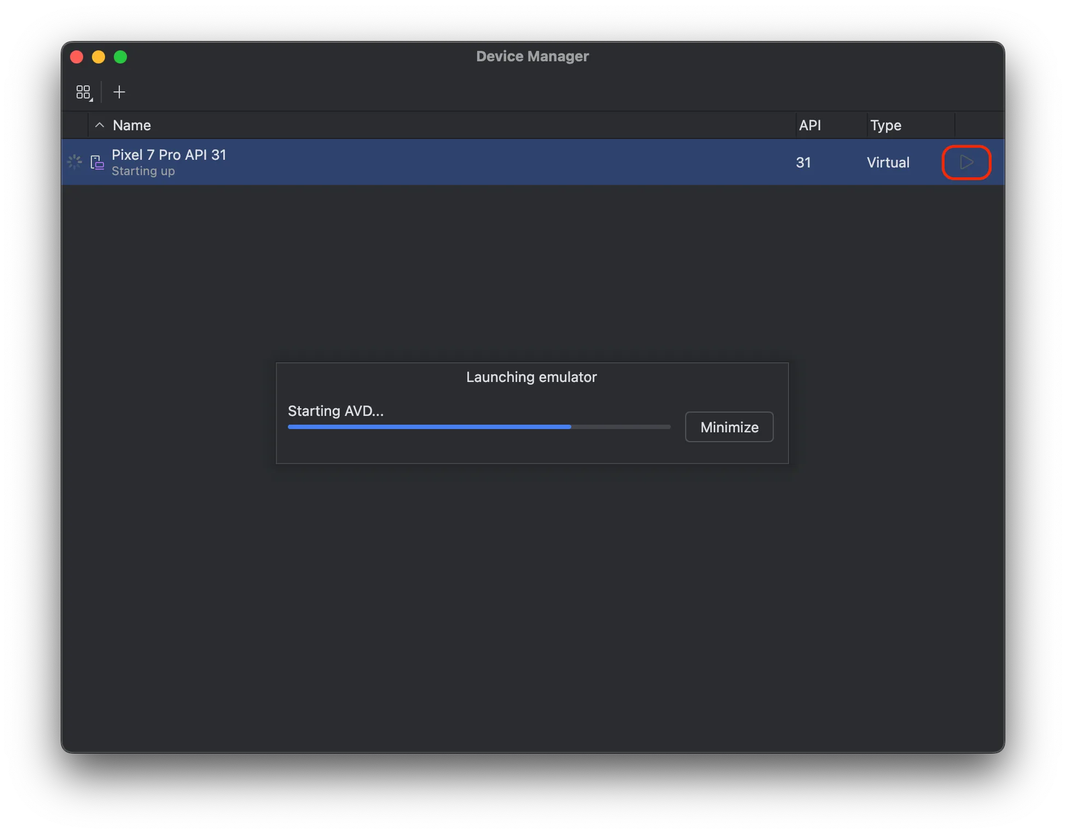Image resolution: width=1066 pixels, height=834 pixels.
Task: Minimize Device Manager with yellow window button
Action: 99,57
